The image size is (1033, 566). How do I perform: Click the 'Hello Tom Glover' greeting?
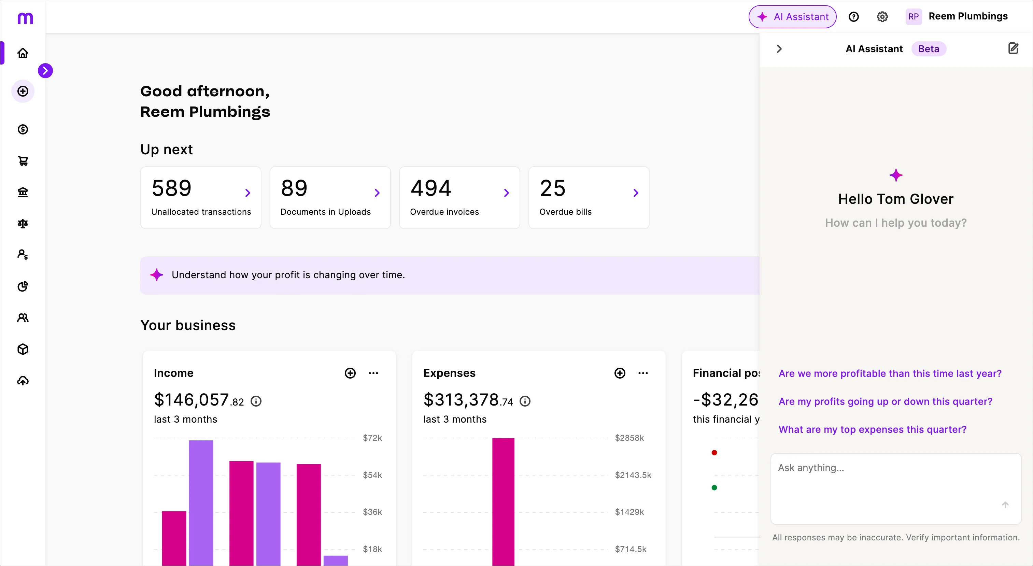click(x=895, y=199)
